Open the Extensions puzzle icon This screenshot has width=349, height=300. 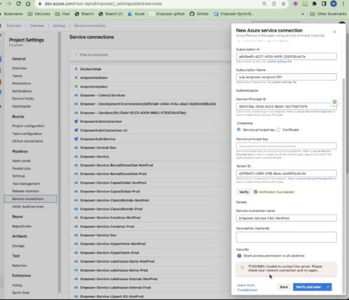tap(314, 3)
